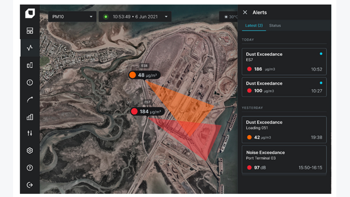
Task: Open the ES7 Dust Exceedance alert
Action: click(284, 62)
